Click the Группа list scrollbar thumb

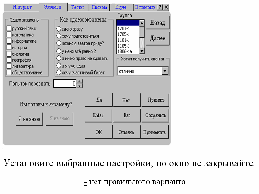click(x=142, y=32)
